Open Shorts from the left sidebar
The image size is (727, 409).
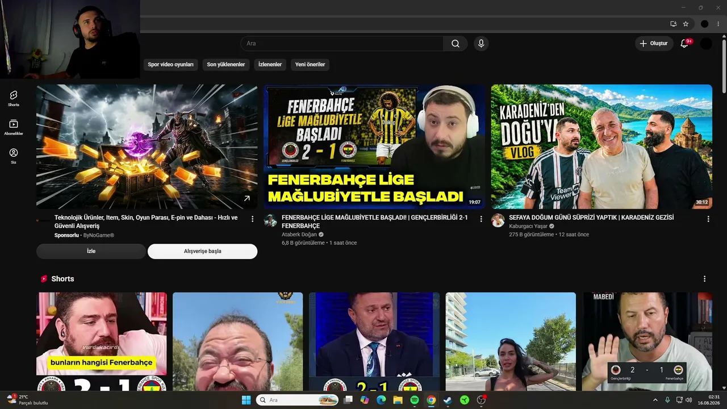pyautogui.click(x=14, y=98)
